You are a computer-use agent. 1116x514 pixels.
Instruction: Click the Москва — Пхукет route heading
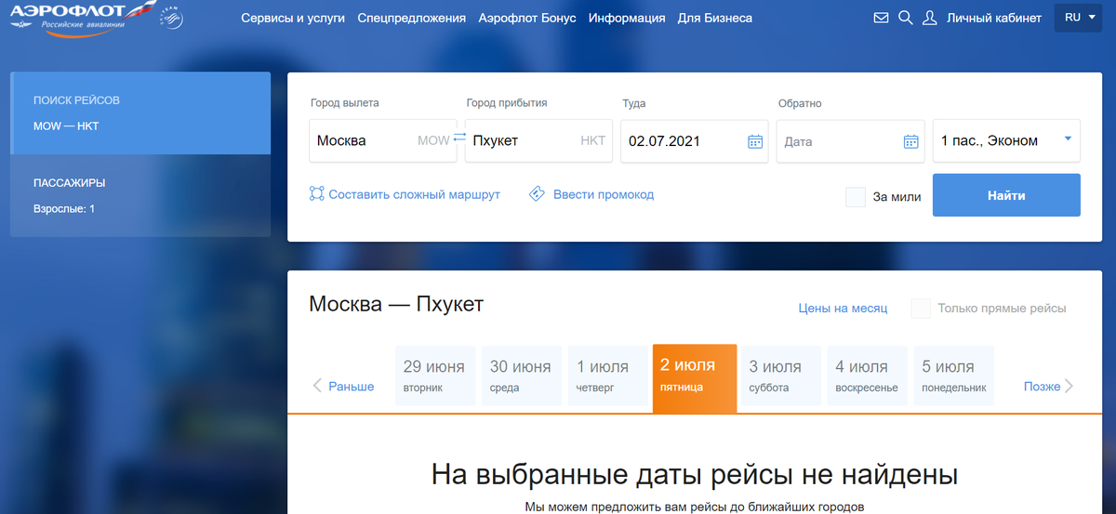pyautogui.click(x=396, y=305)
